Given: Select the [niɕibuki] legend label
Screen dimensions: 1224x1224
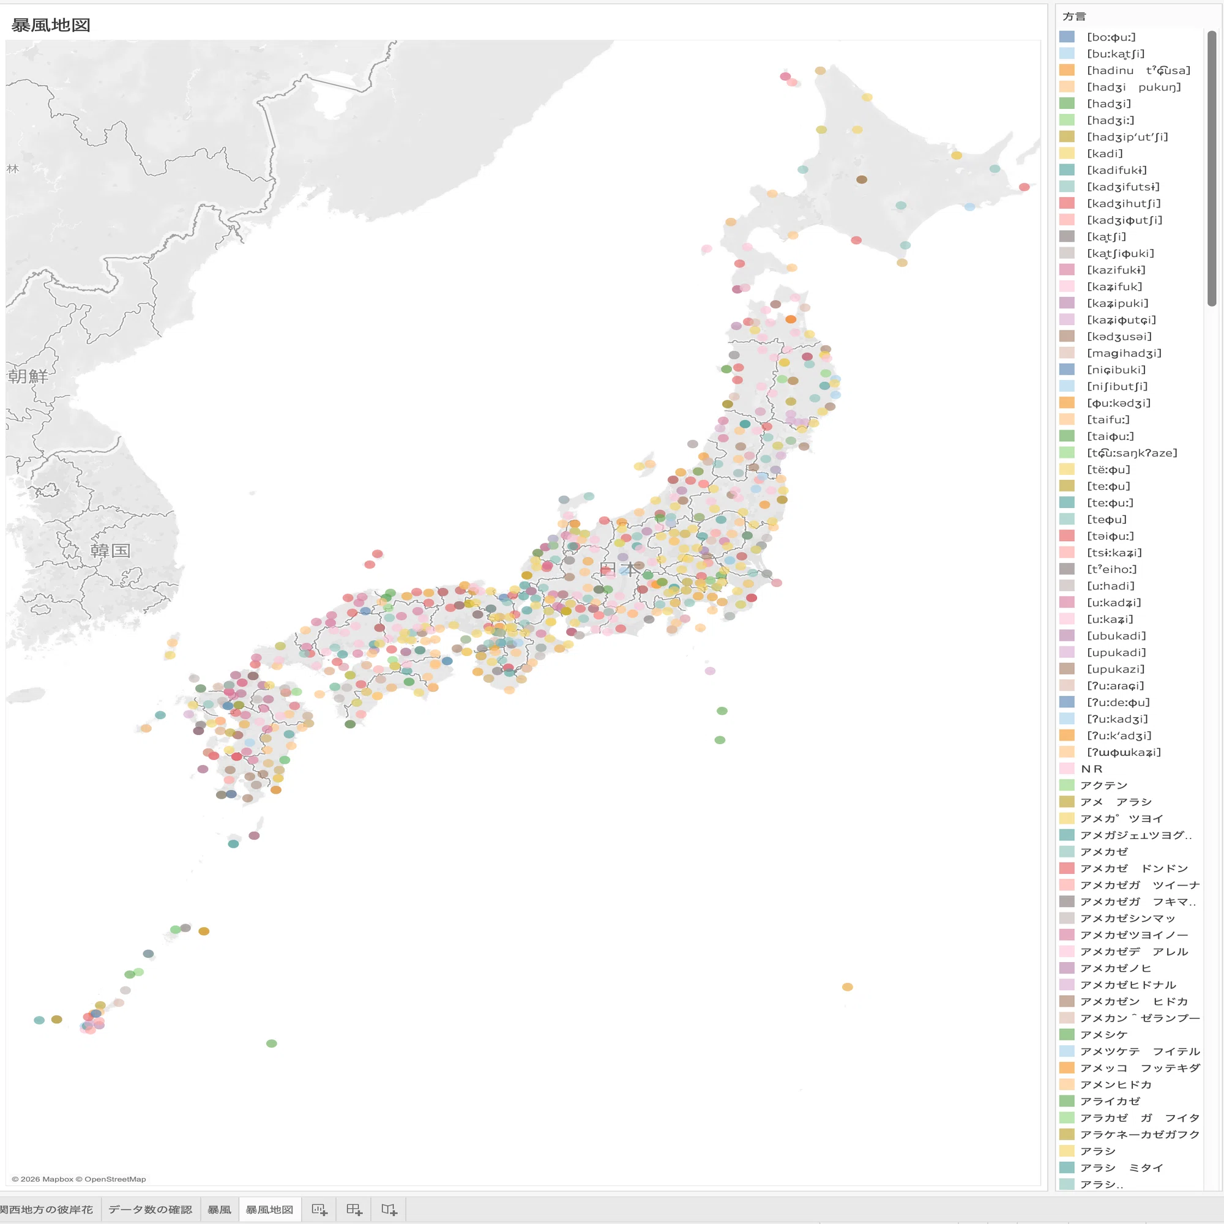Looking at the screenshot, I should tap(1116, 370).
